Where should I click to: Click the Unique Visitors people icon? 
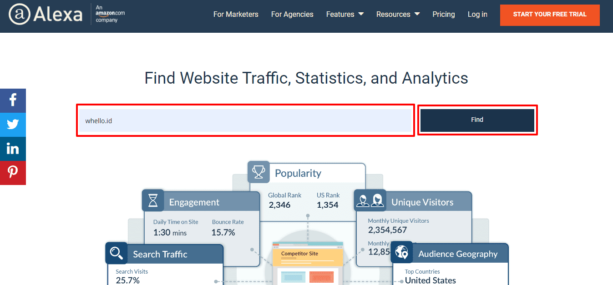tap(370, 200)
